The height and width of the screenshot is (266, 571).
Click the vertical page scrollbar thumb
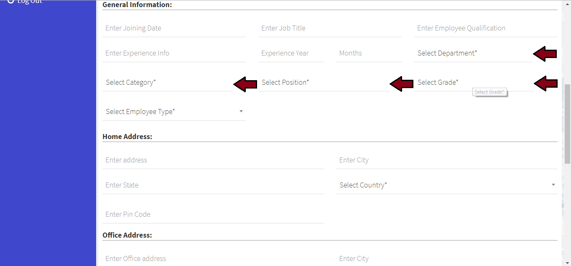(567, 124)
